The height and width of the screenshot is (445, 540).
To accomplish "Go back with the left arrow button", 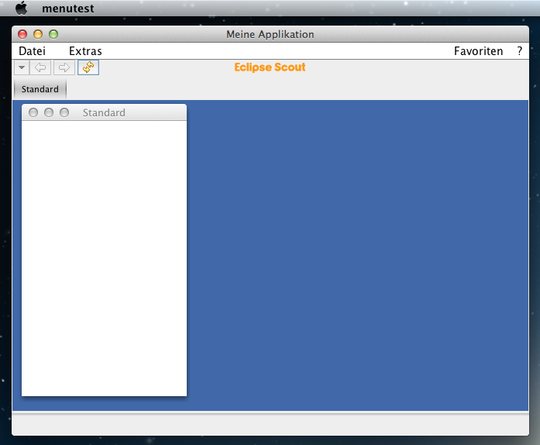I will point(40,67).
